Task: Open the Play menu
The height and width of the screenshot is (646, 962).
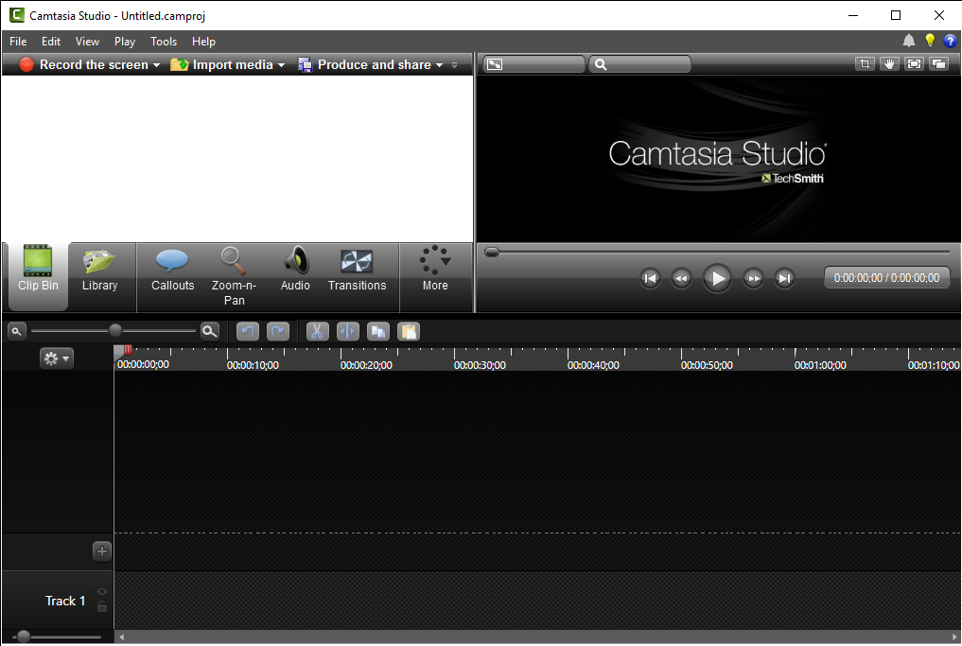Action: [x=125, y=41]
